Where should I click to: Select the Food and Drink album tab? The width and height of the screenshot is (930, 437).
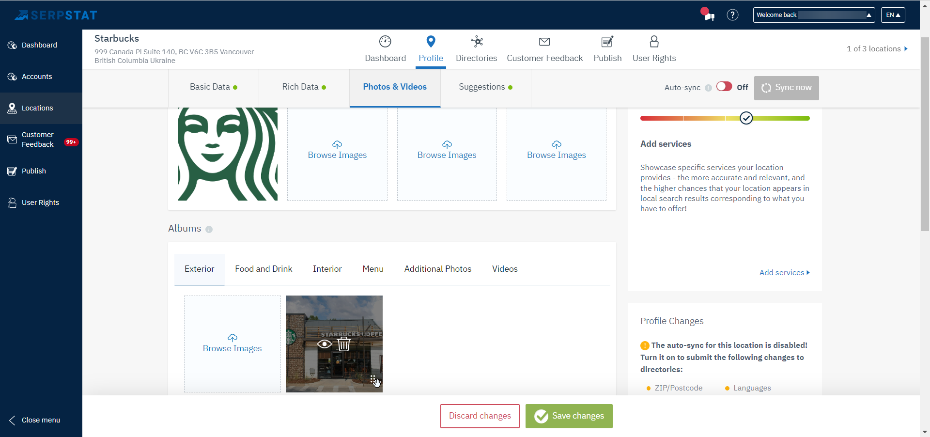pyautogui.click(x=263, y=269)
